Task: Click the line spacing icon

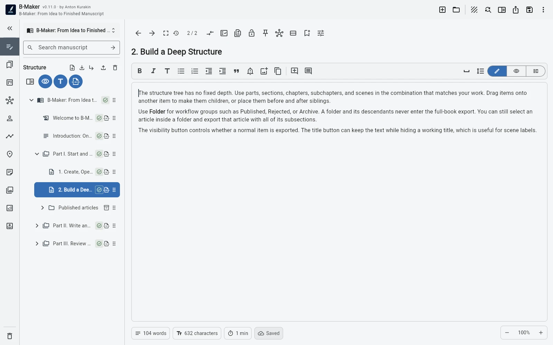Action: point(480,71)
